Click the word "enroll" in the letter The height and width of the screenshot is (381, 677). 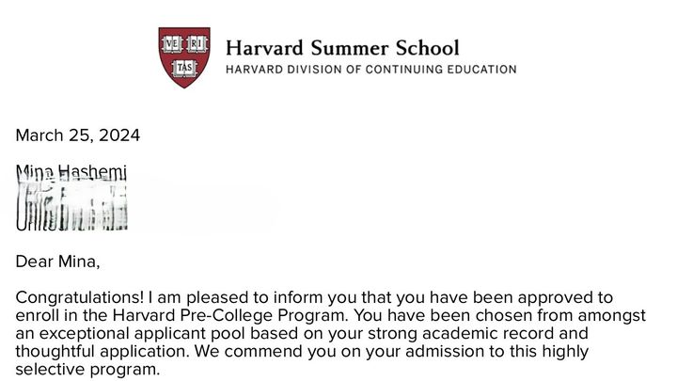(x=38, y=316)
